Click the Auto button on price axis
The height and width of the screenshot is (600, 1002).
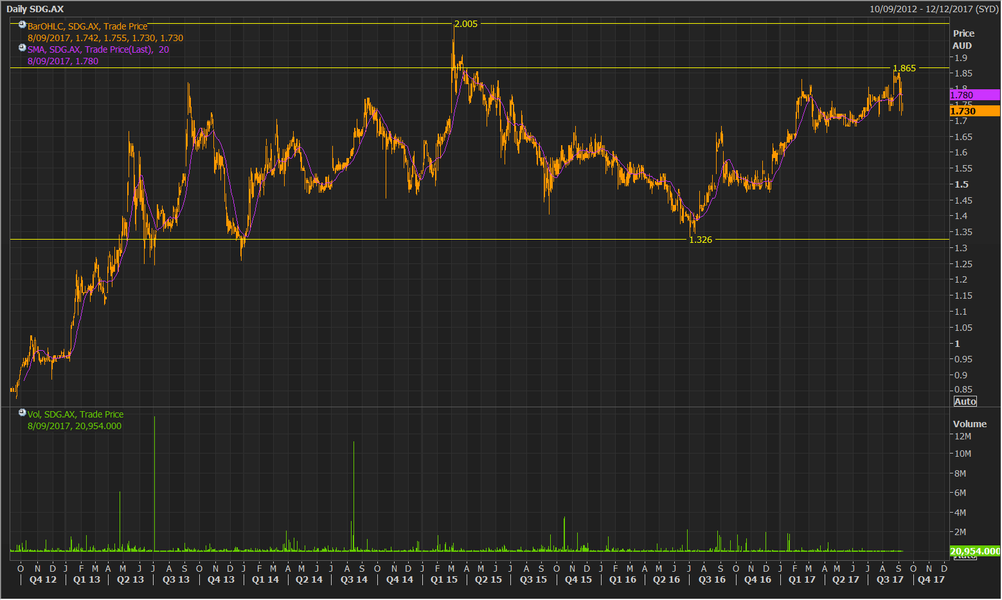point(965,401)
